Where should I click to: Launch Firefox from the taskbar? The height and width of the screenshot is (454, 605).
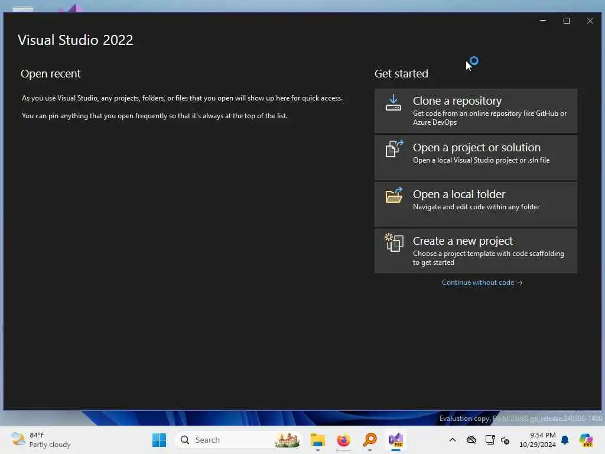(343, 440)
